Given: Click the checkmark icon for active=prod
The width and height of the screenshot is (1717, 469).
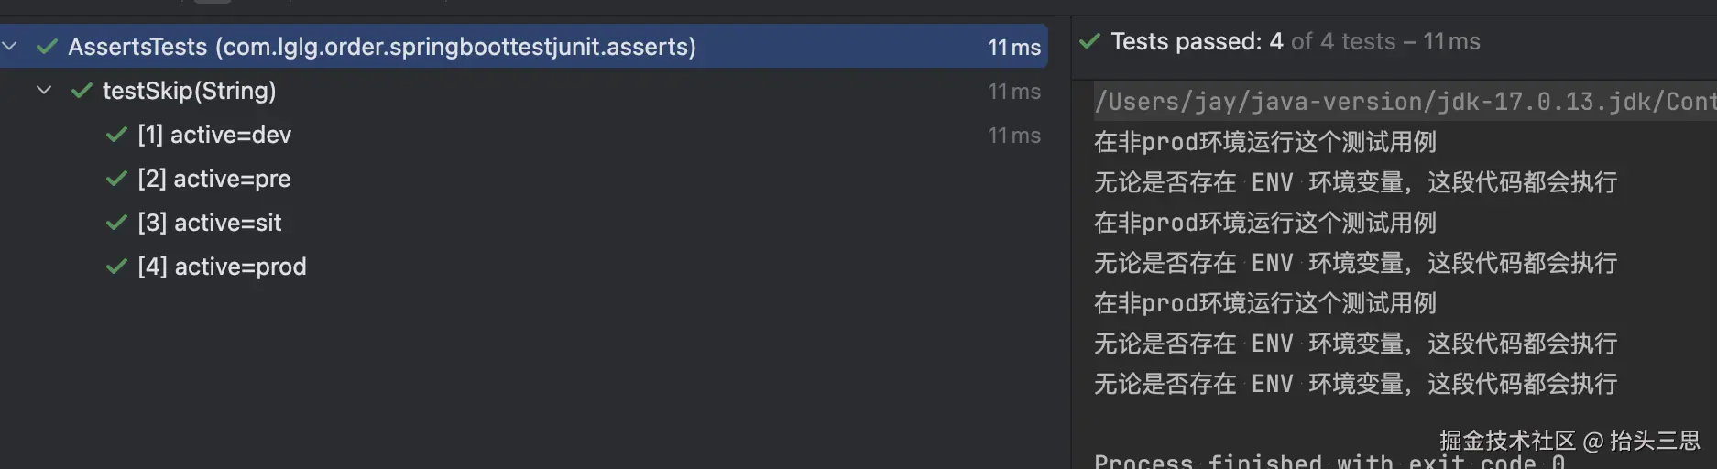Looking at the screenshot, I should click(x=116, y=267).
